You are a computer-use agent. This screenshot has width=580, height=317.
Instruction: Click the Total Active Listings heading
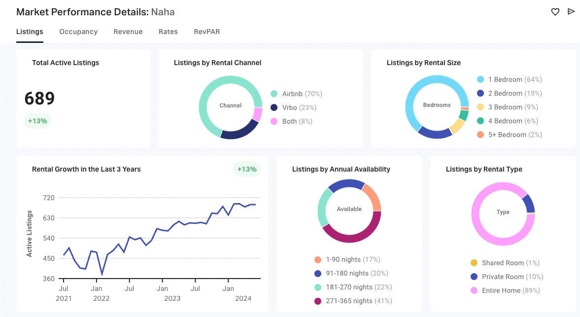point(66,63)
